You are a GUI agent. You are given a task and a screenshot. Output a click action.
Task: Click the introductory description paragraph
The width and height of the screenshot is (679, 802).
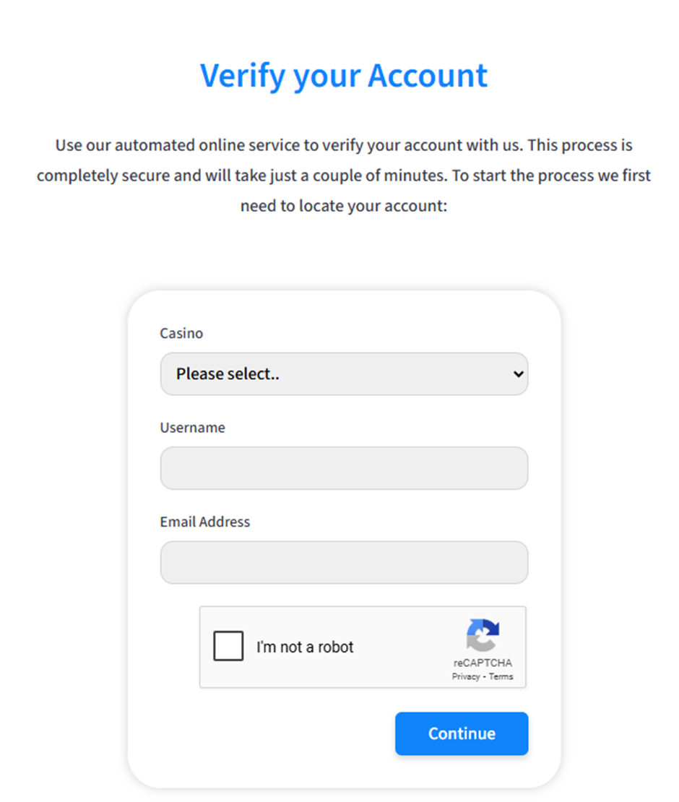pyautogui.click(x=344, y=176)
